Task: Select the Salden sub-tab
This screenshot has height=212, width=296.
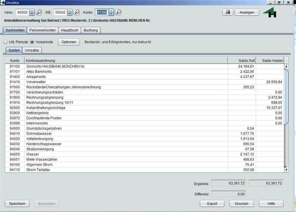Action: (x=14, y=50)
